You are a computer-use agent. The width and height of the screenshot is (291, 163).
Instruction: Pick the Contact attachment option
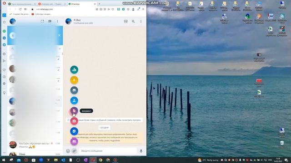click(x=74, y=101)
